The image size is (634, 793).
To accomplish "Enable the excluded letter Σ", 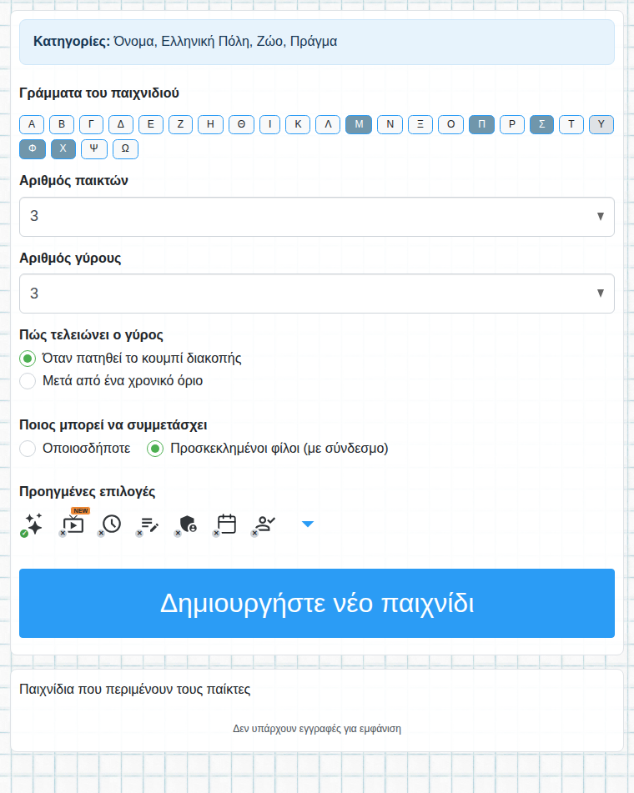I will tap(542, 124).
